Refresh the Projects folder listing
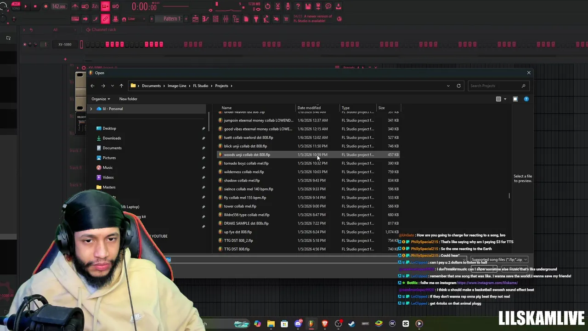The height and width of the screenshot is (331, 588). [x=458, y=86]
